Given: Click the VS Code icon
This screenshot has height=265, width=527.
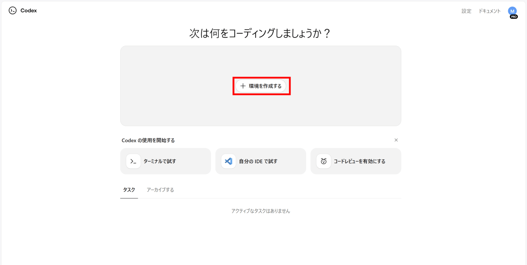Looking at the screenshot, I should coord(229,161).
